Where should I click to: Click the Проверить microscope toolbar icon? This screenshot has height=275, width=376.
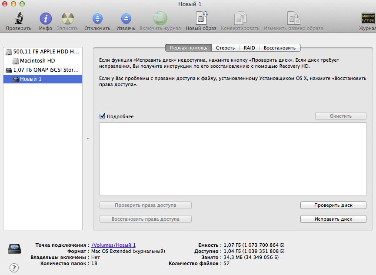pyautogui.click(x=18, y=18)
